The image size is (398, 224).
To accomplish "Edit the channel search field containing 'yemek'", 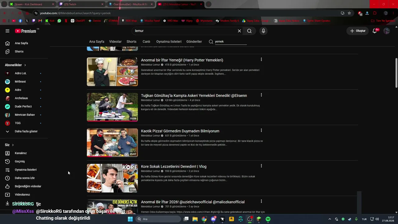I will click(231, 41).
